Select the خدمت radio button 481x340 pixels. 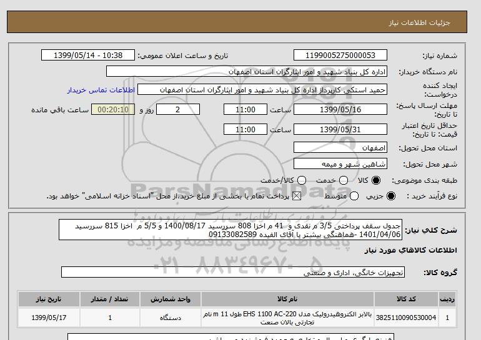tap(344, 180)
